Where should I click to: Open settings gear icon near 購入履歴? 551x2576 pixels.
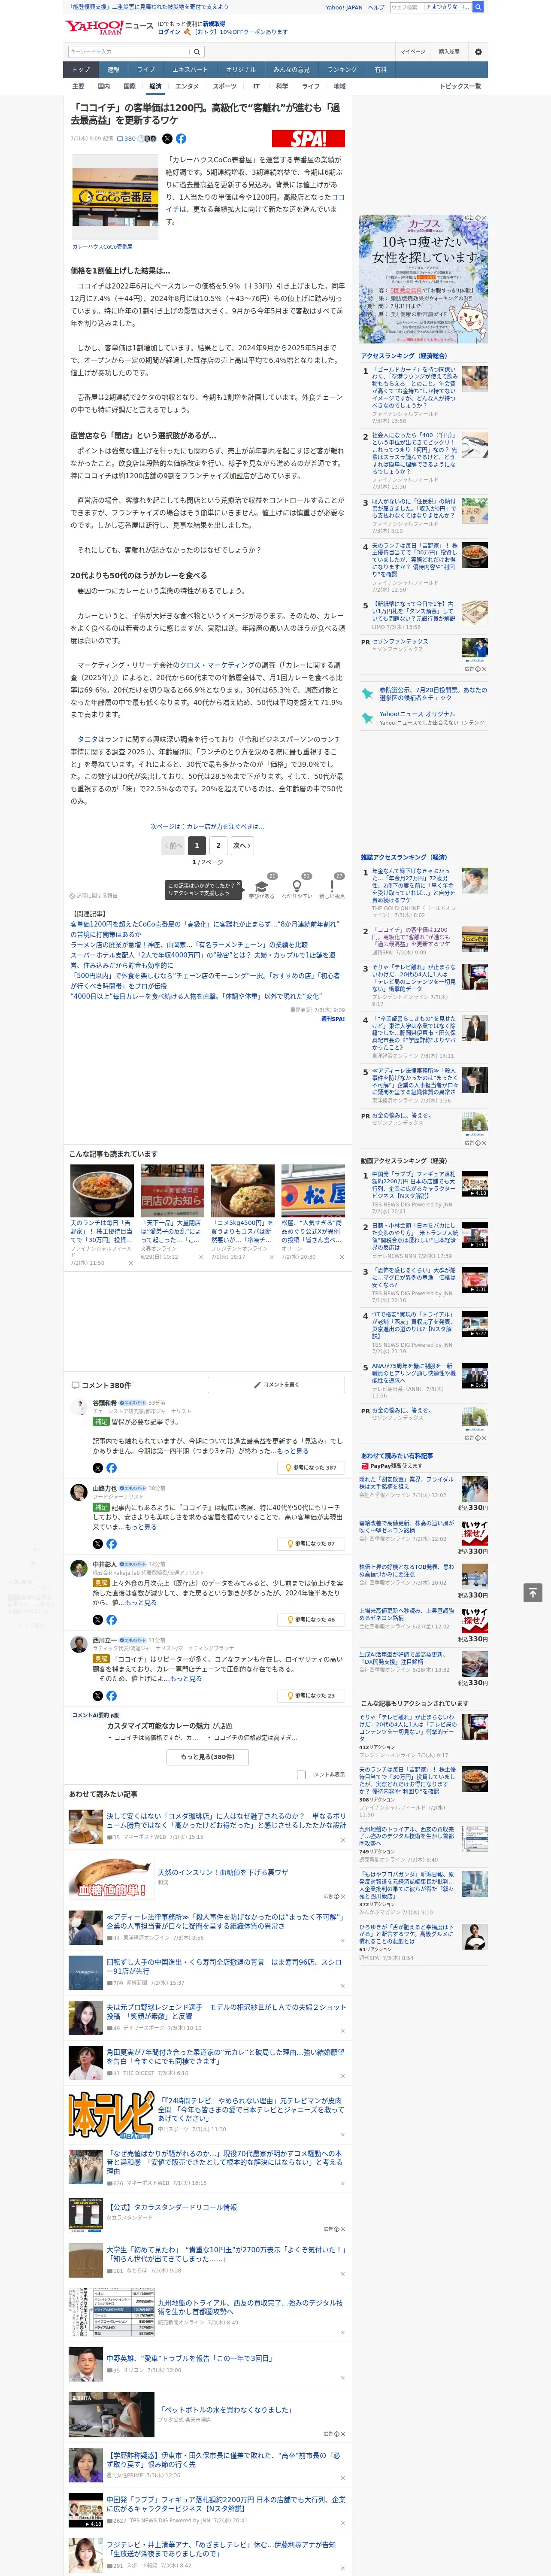(478, 52)
